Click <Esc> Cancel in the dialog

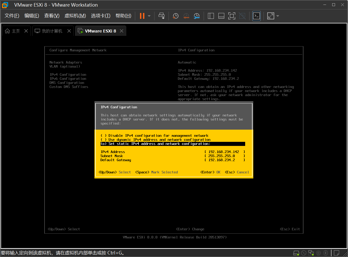pos(237,172)
